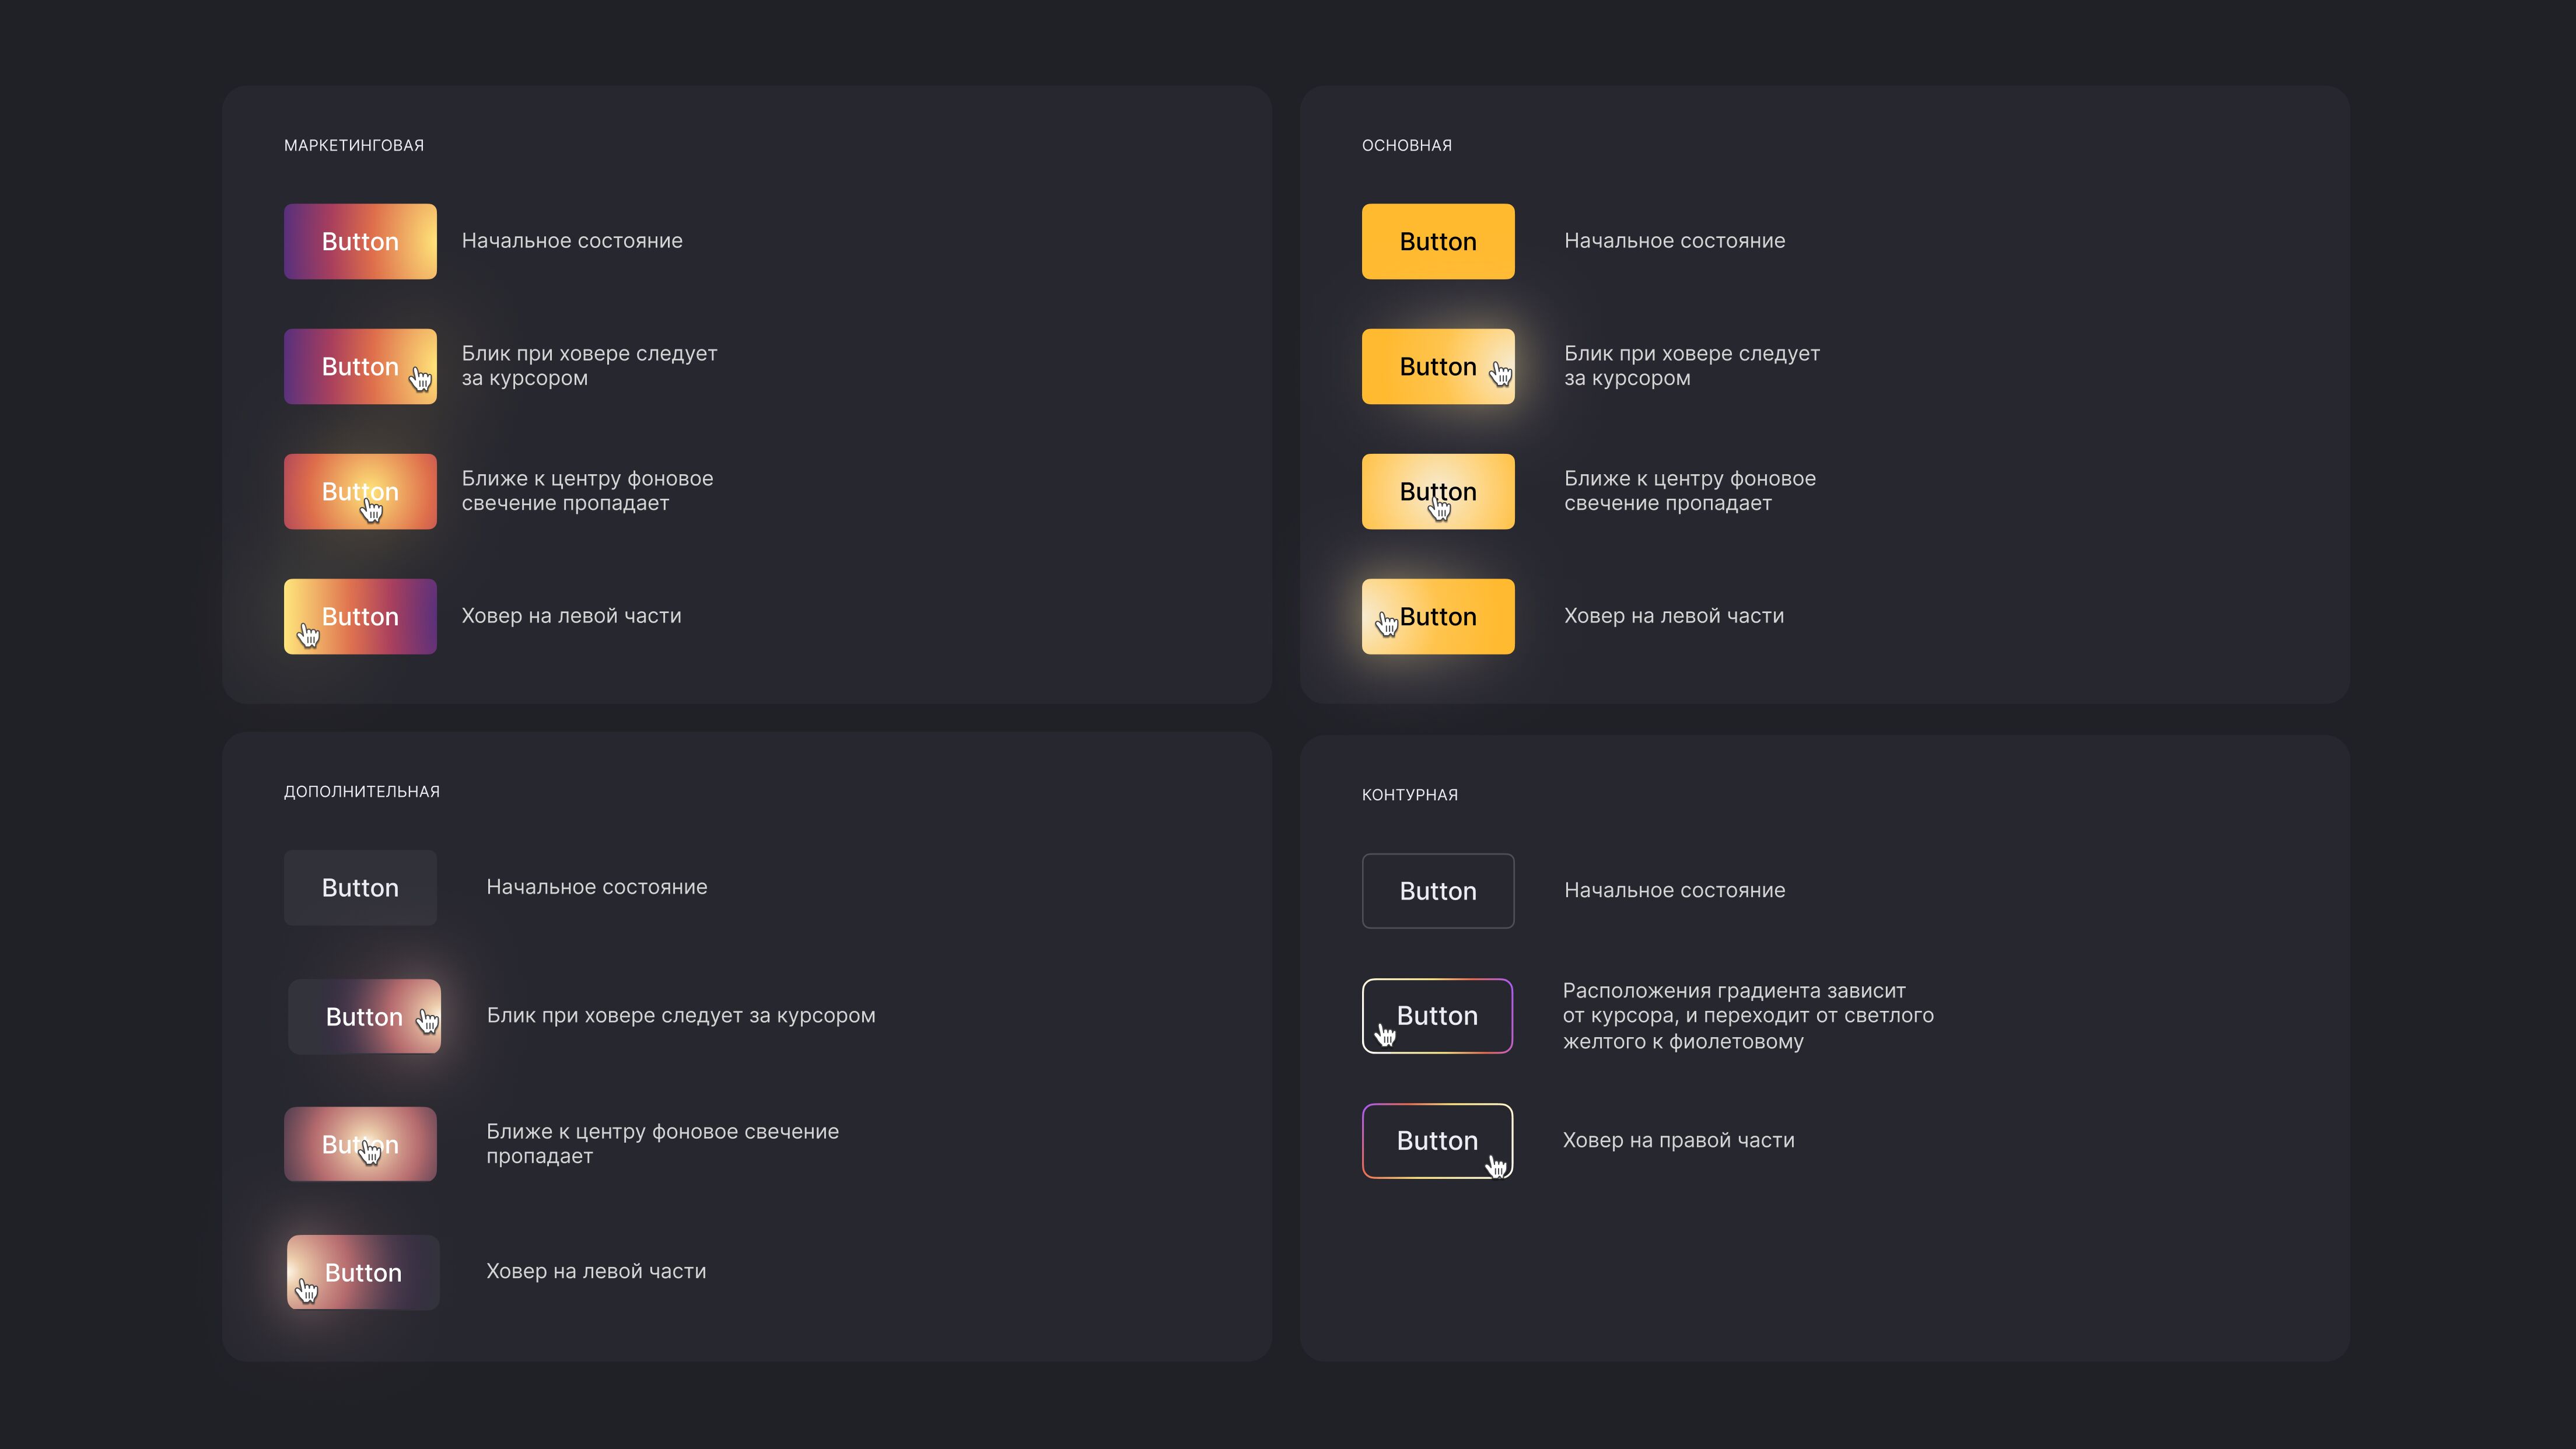Click additional button with left hover glow
The image size is (2576, 1449).
(363, 1272)
